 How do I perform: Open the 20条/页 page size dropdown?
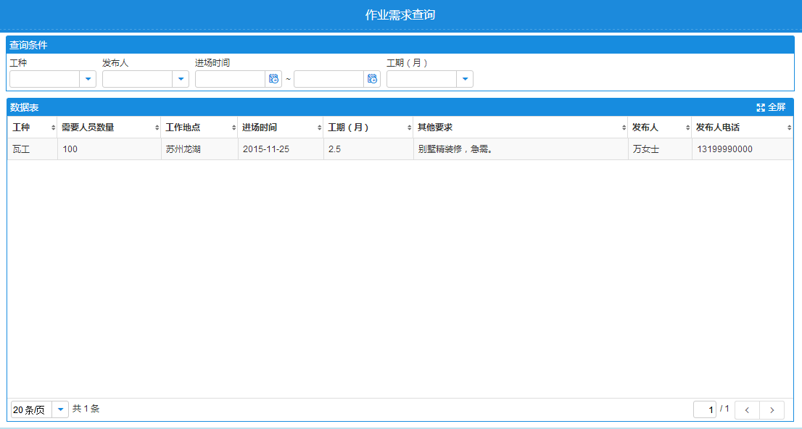tap(60, 409)
